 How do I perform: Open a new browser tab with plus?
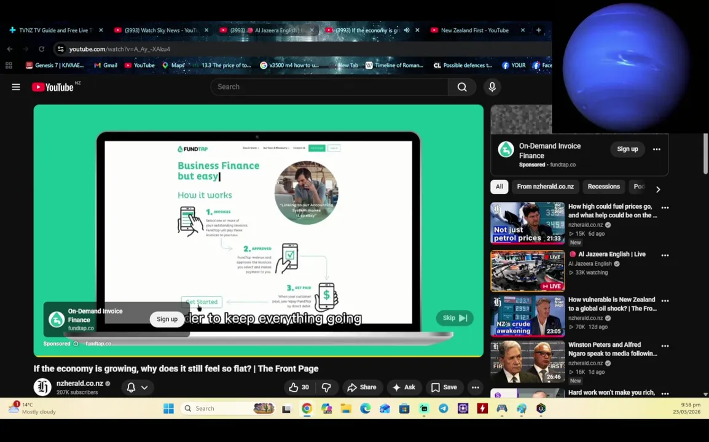pyautogui.click(x=539, y=30)
